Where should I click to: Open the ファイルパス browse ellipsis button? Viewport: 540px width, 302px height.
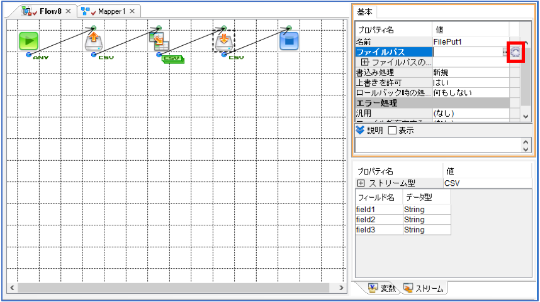[x=505, y=52]
